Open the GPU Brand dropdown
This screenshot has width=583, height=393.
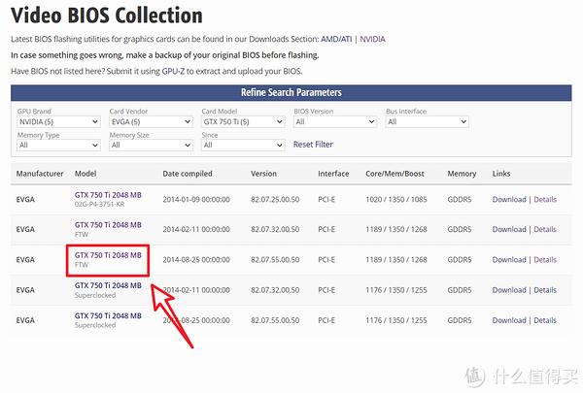(x=58, y=122)
